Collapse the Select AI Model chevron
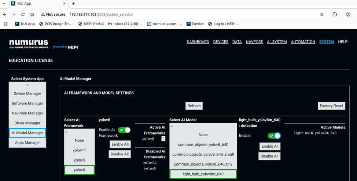The height and width of the screenshot is (181, 357). point(172,126)
